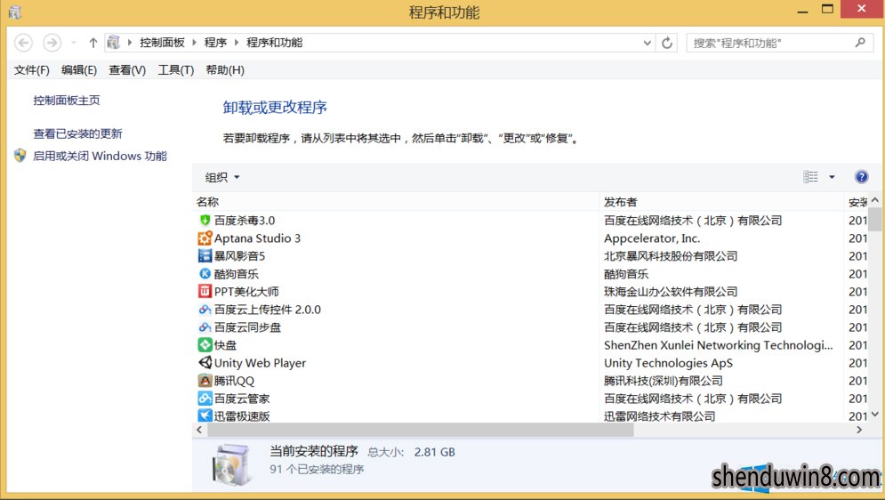This screenshot has width=885, height=500.
Task: Open recent locations dropdown arrow
Action: (73, 43)
